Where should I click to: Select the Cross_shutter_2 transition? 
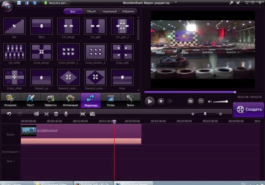coord(95,52)
